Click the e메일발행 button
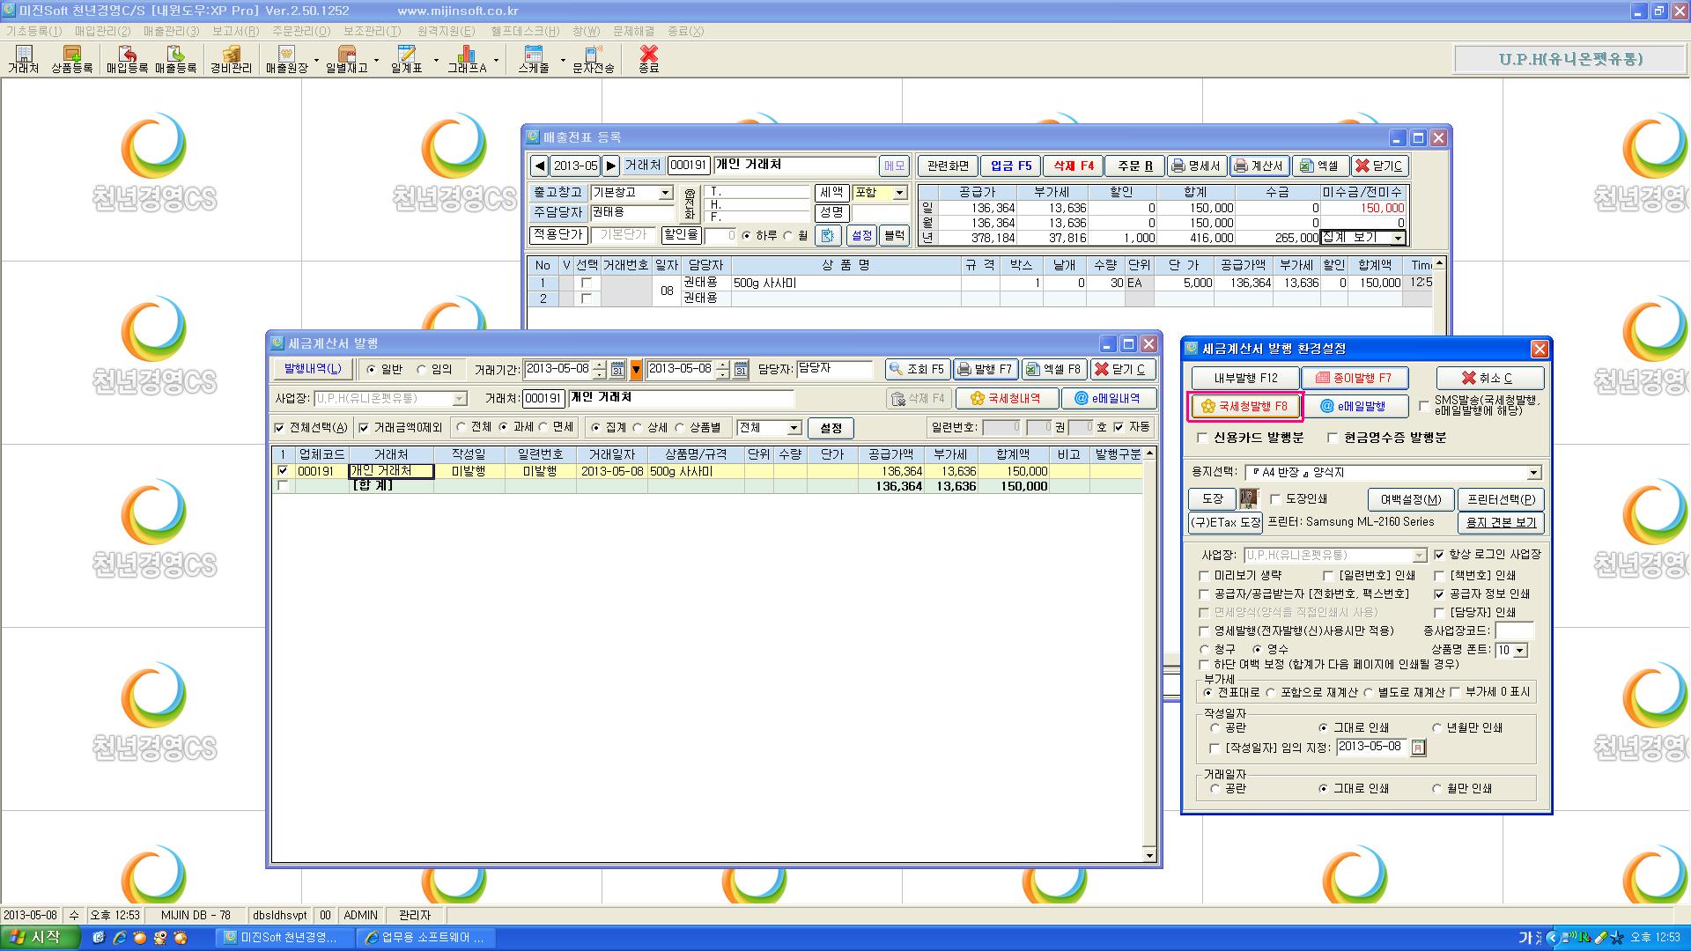Image resolution: width=1691 pixels, height=951 pixels. (1354, 407)
